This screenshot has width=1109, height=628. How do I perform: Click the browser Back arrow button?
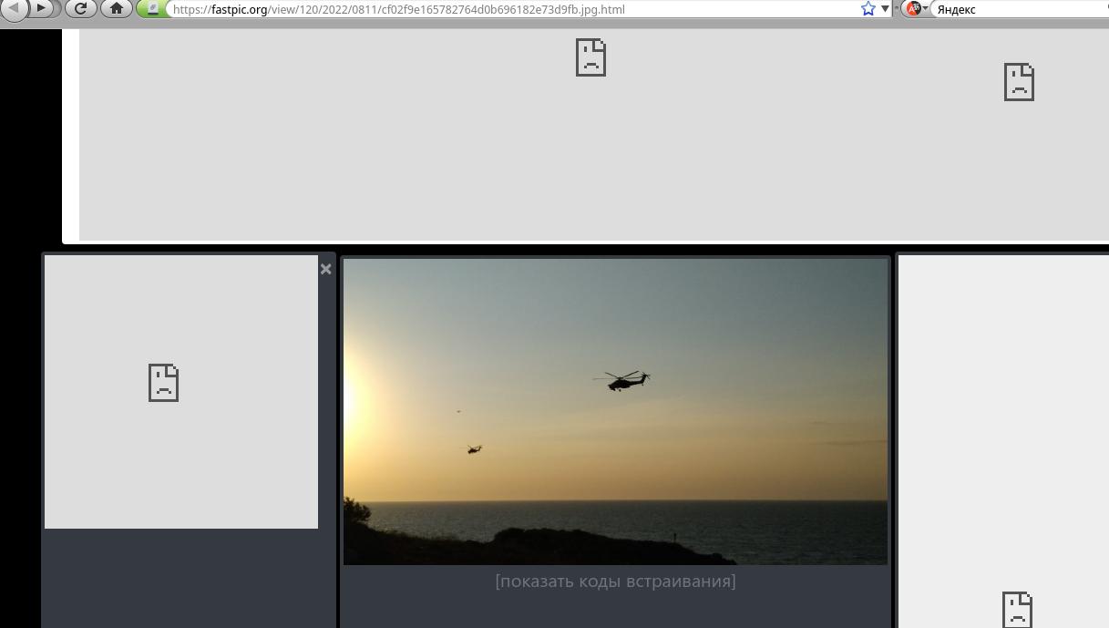pos(15,8)
